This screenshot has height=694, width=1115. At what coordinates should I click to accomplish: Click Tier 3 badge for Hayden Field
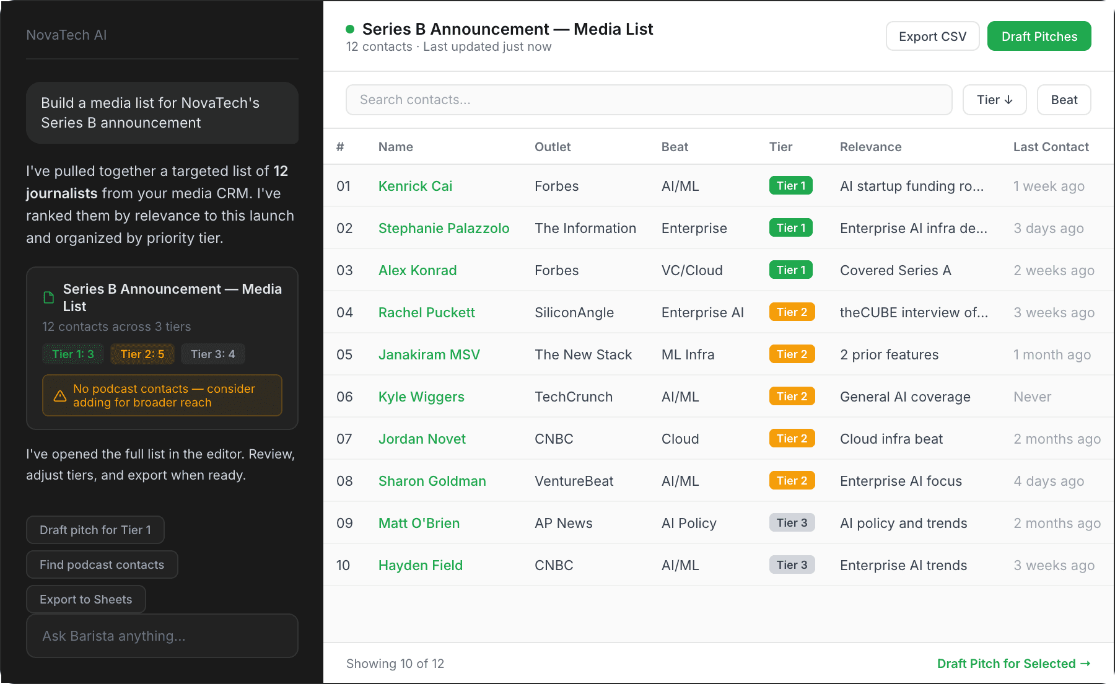792,565
